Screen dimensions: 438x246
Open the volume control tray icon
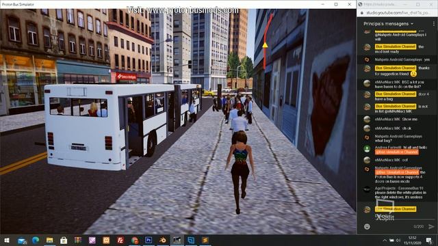pyautogui.click(x=398, y=241)
